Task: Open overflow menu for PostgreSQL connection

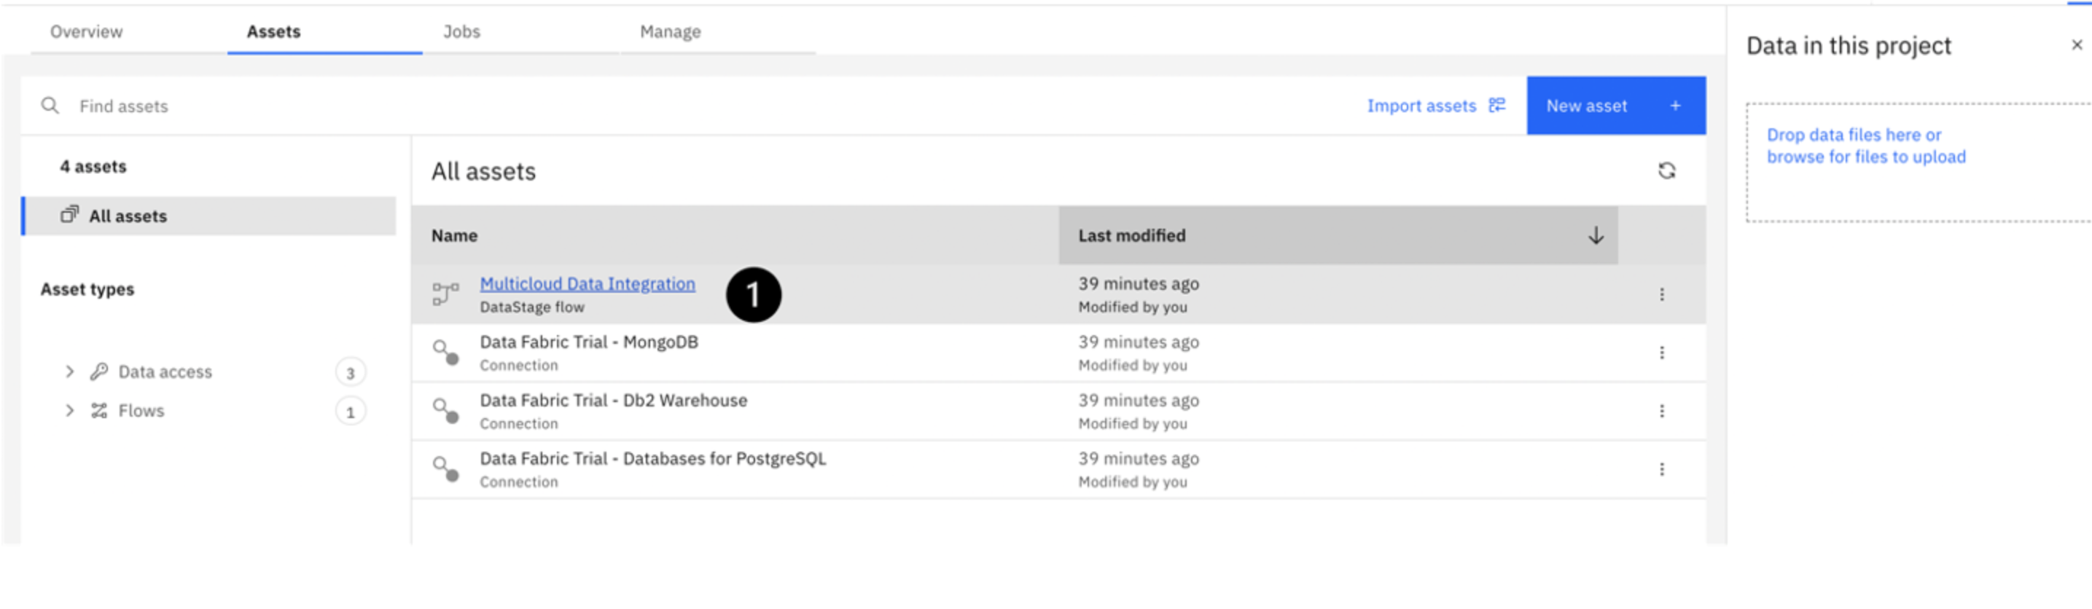Action: [x=1662, y=469]
